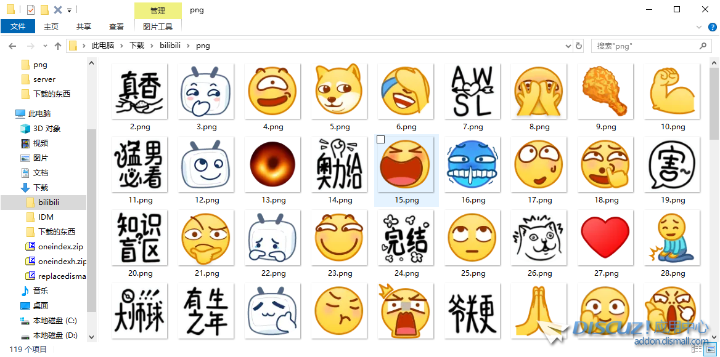Switch to details view in the status bar

(x=698, y=349)
